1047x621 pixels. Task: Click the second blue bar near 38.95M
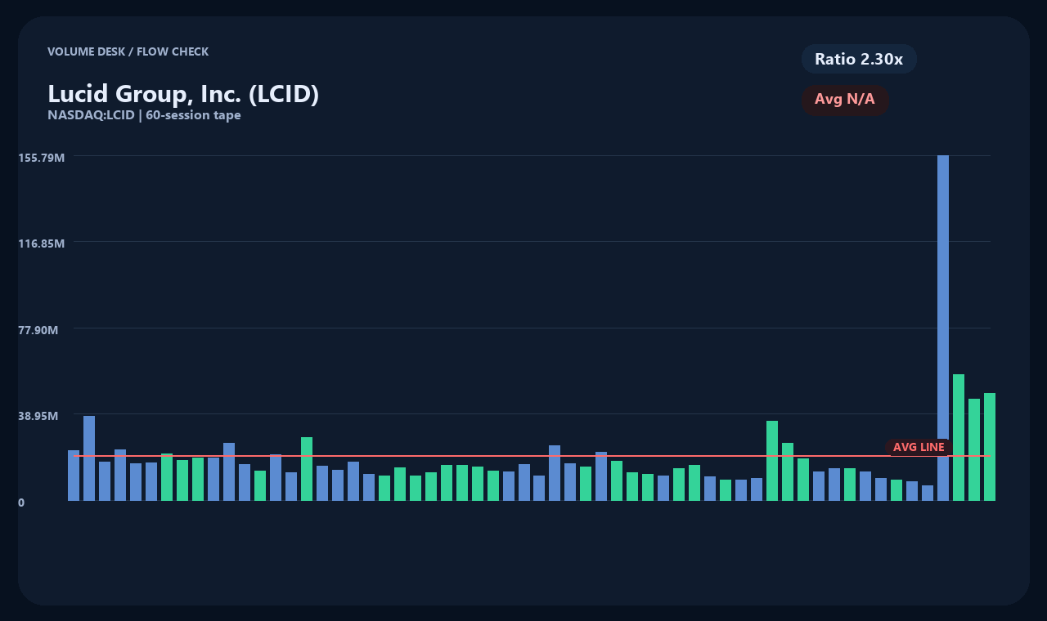click(x=89, y=458)
